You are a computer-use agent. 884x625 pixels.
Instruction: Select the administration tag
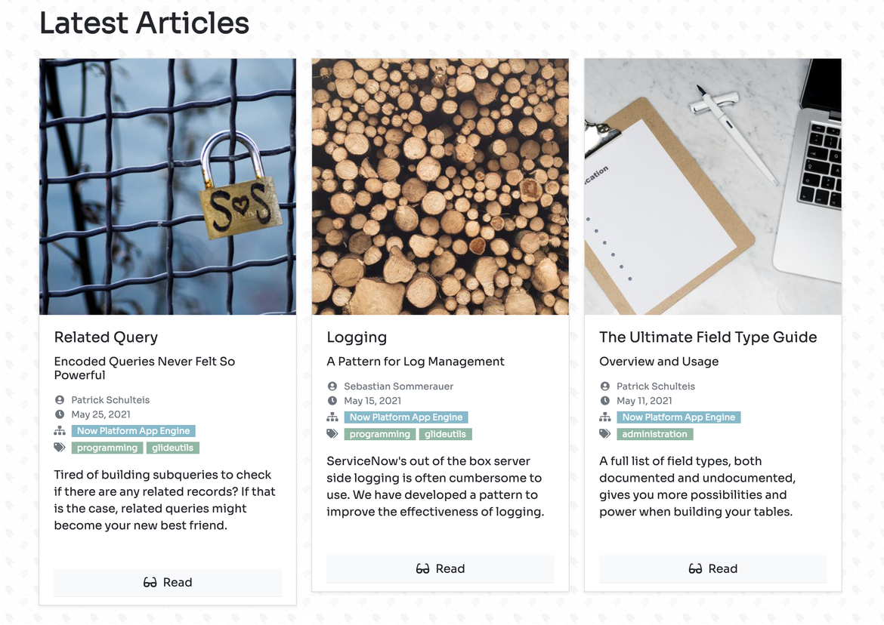tap(654, 434)
